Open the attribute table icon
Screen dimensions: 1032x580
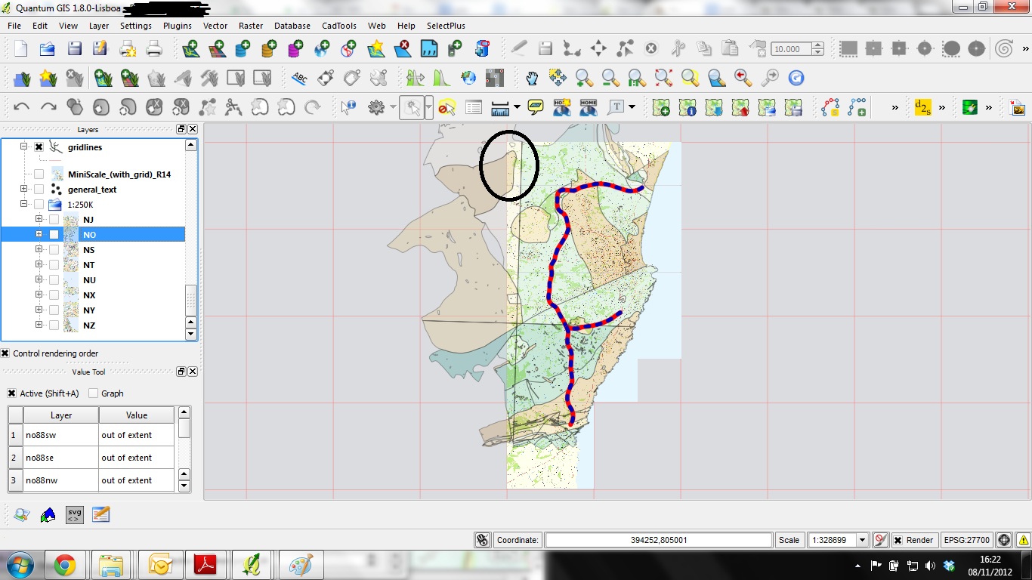click(x=474, y=107)
